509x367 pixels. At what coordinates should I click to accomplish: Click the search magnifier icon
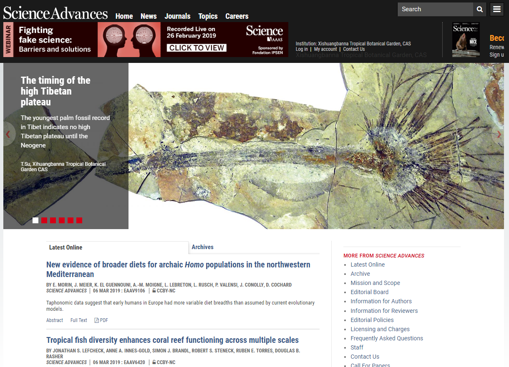click(x=479, y=9)
